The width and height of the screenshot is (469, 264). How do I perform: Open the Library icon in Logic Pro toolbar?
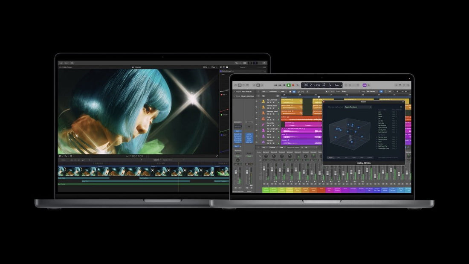click(x=236, y=85)
